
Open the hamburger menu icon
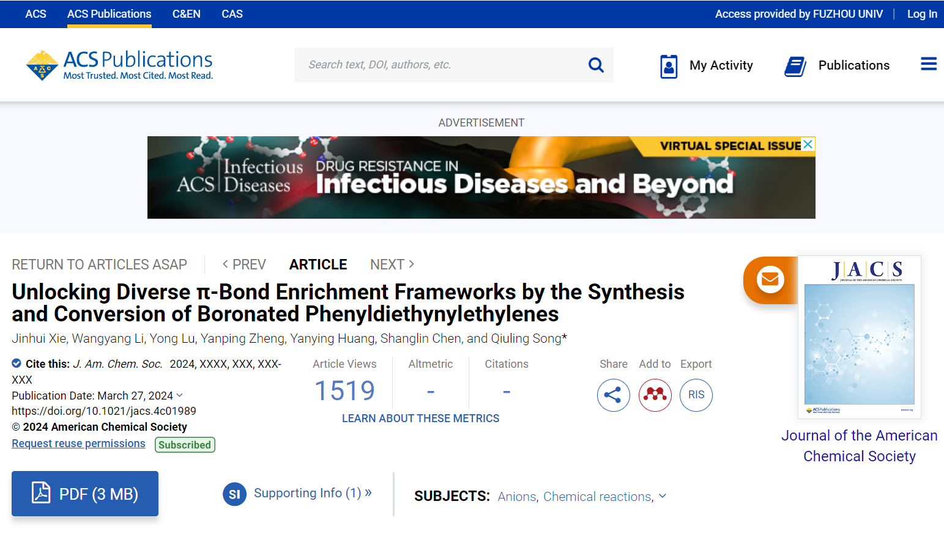928,64
